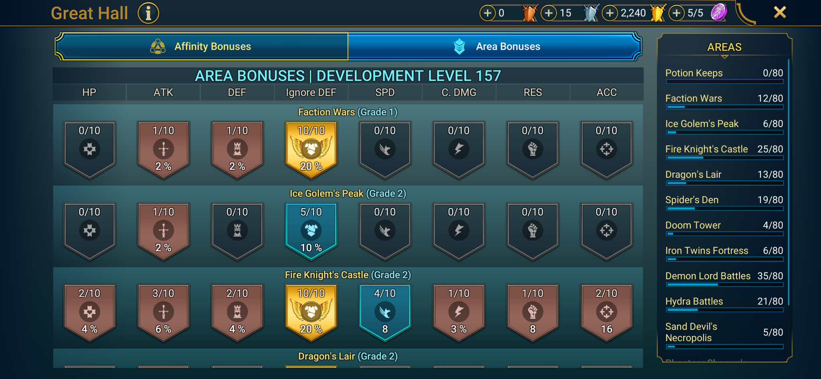821x379 pixels.
Task: Open the Great Hall info icon
Action: click(x=148, y=13)
